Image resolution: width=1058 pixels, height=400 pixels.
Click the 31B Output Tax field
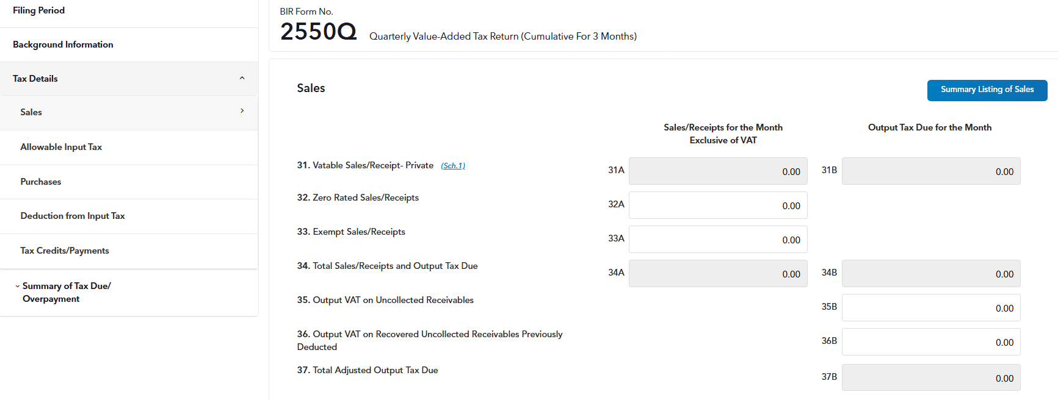(930, 171)
